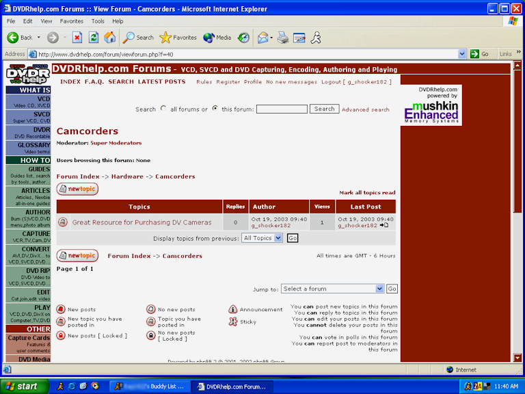Open the Tools menu

tap(98, 21)
